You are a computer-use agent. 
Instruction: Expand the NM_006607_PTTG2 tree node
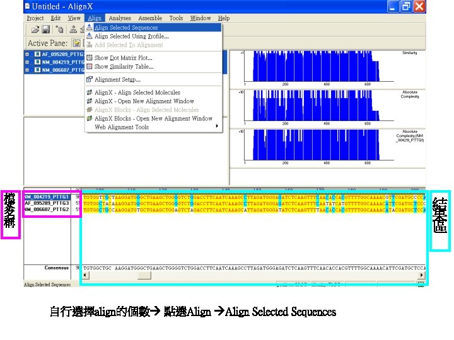coord(27,70)
